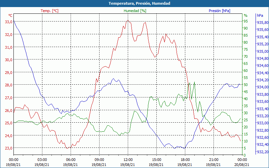The width and height of the screenshot is (269, 168).
Task: Click the 12:00 time axis label
Action: (x=128, y=160)
